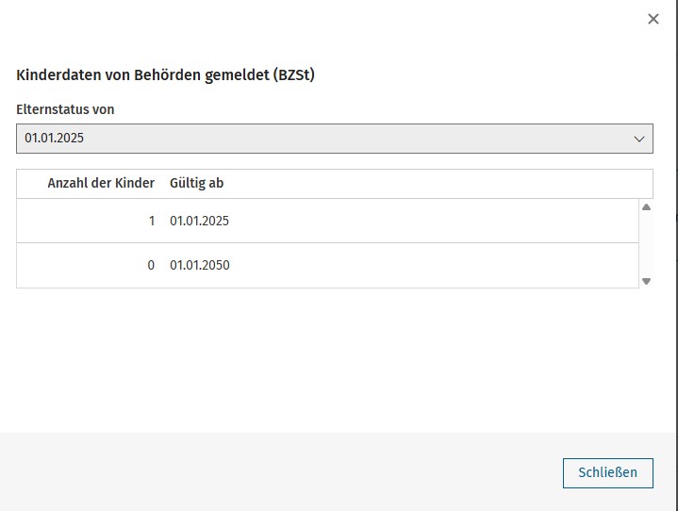Image resolution: width=678 pixels, height=511 pixels.
Task: Select the date 01.01.2025 in the table row
Action: [199, 221]
